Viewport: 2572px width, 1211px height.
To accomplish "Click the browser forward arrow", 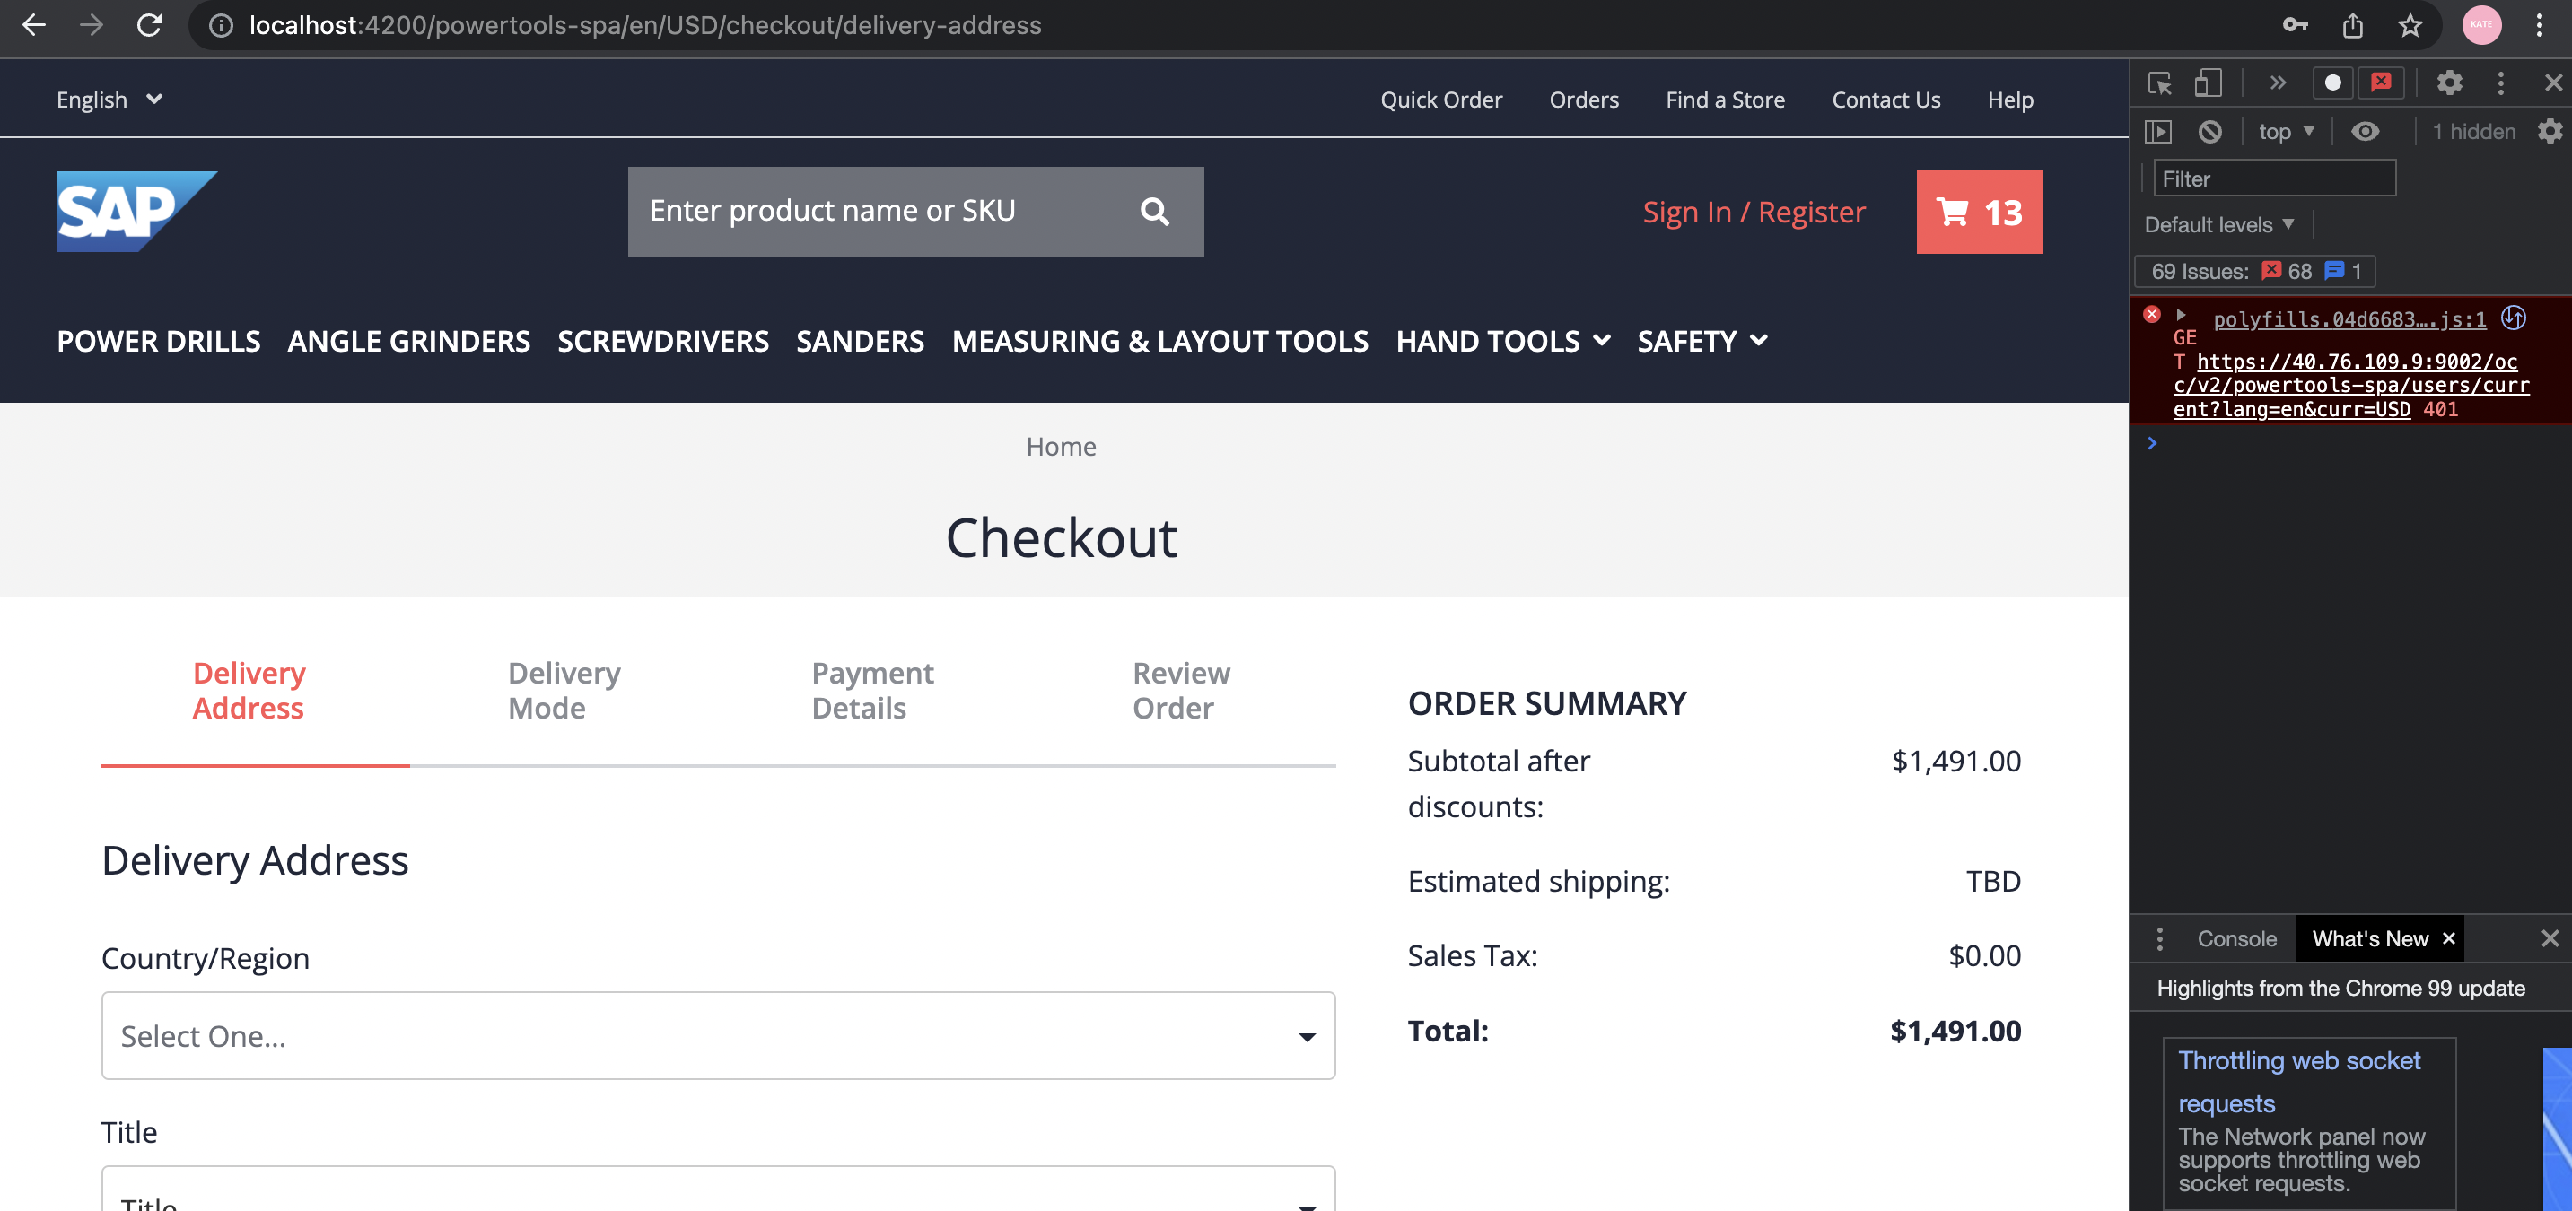I will (x=91, y=25).
